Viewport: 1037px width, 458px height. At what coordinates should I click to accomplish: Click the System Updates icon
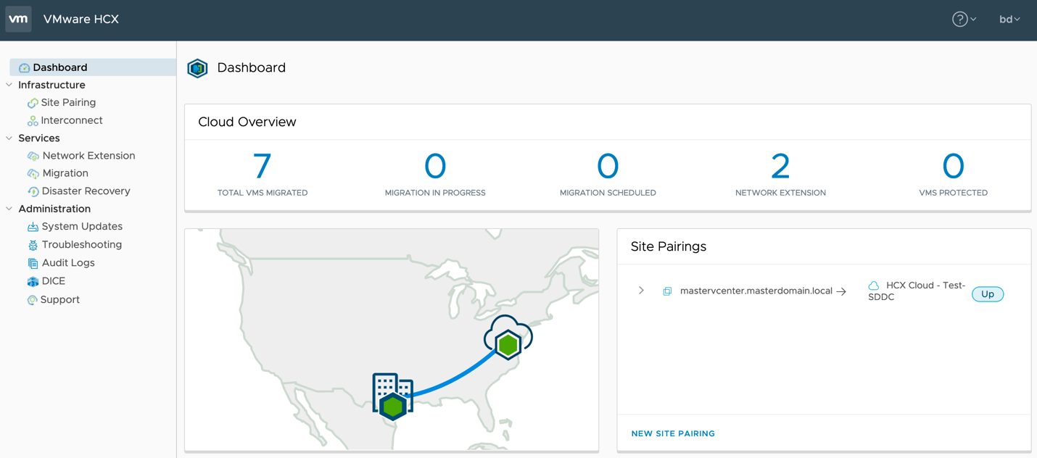(x=33, y=227)
